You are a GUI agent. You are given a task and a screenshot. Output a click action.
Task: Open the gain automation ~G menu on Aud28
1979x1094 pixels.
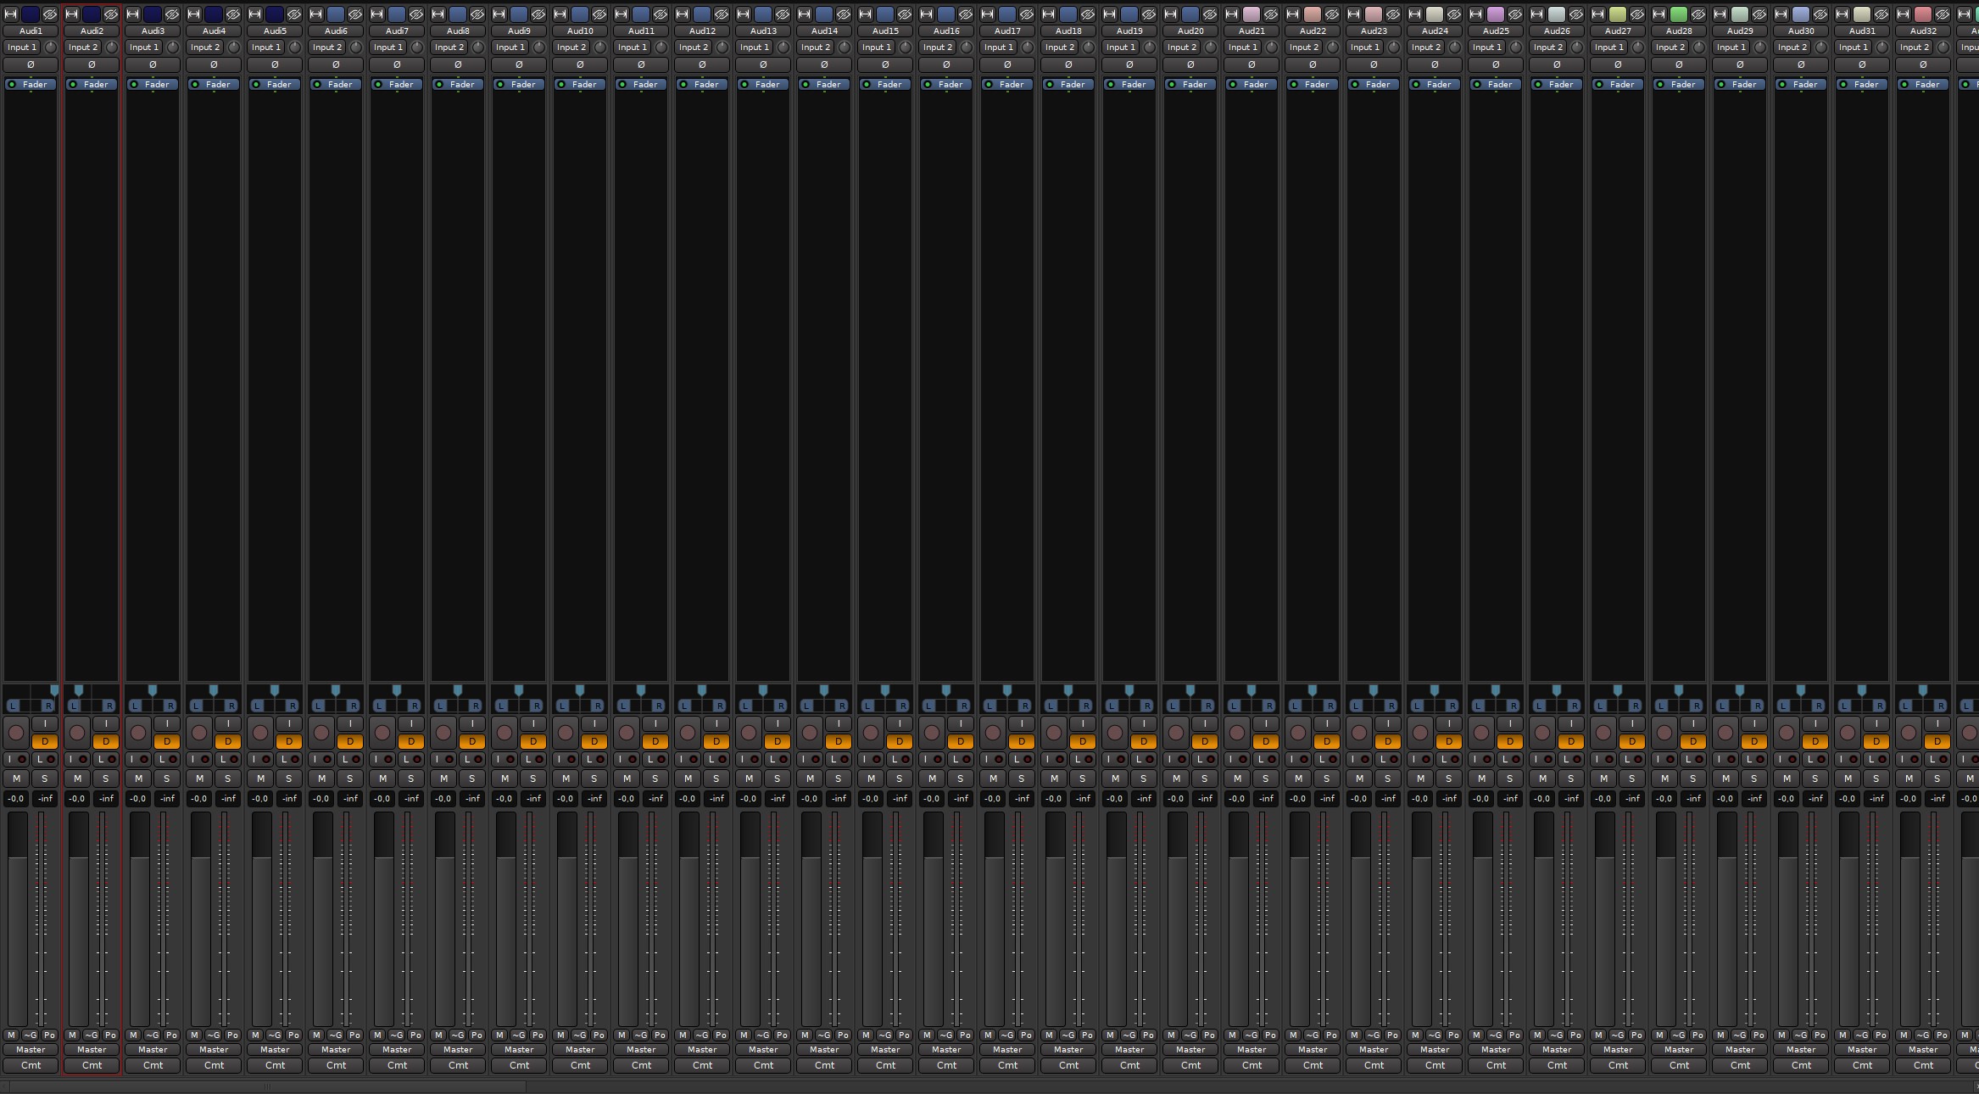(1679, 1035)
